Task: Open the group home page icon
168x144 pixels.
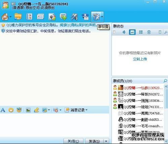Action: [x=5, y=17]
